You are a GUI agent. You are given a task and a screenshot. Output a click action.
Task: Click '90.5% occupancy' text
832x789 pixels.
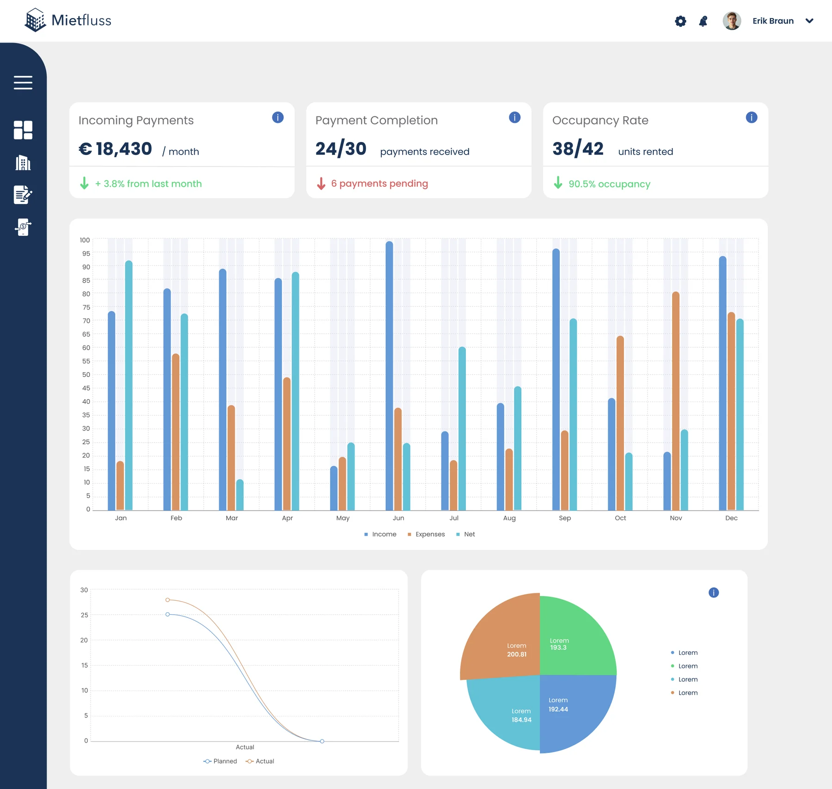609,184
